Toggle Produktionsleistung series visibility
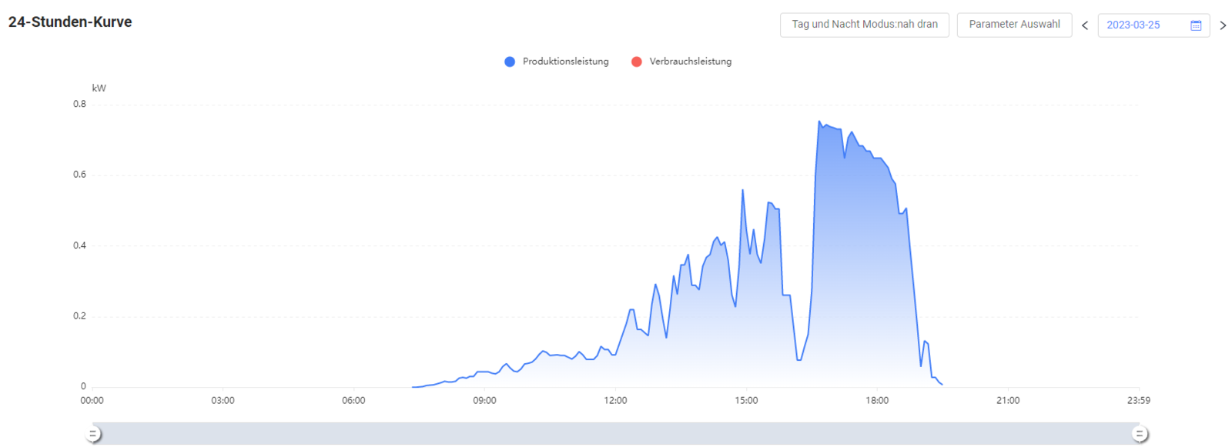The image size is (1232, 447). [557, 62]
